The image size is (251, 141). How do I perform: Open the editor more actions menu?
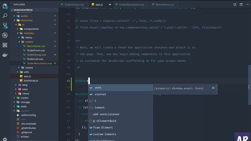pos(247,4)
